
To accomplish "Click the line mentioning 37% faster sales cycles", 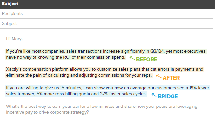I will pos(76,94).
